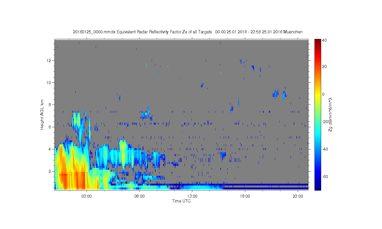Pick the 13:00 time axis tick label
The image size is (382, 229).
[x=192, y=196]
